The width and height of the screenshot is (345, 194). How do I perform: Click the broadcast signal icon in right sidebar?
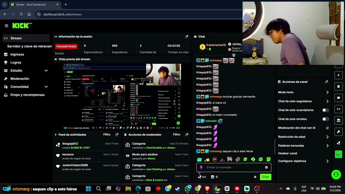(339, 109)
